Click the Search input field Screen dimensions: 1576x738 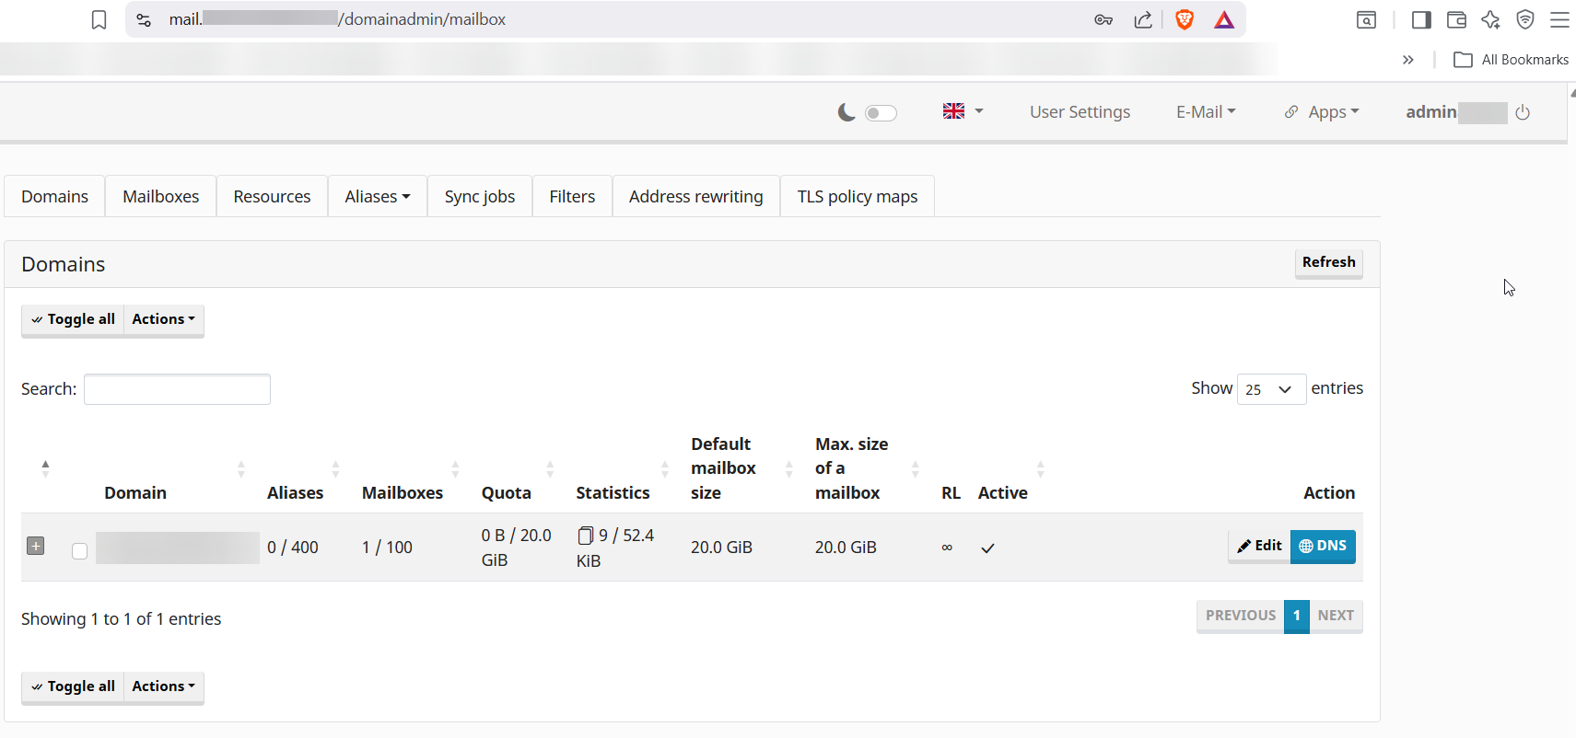(177, 389)
